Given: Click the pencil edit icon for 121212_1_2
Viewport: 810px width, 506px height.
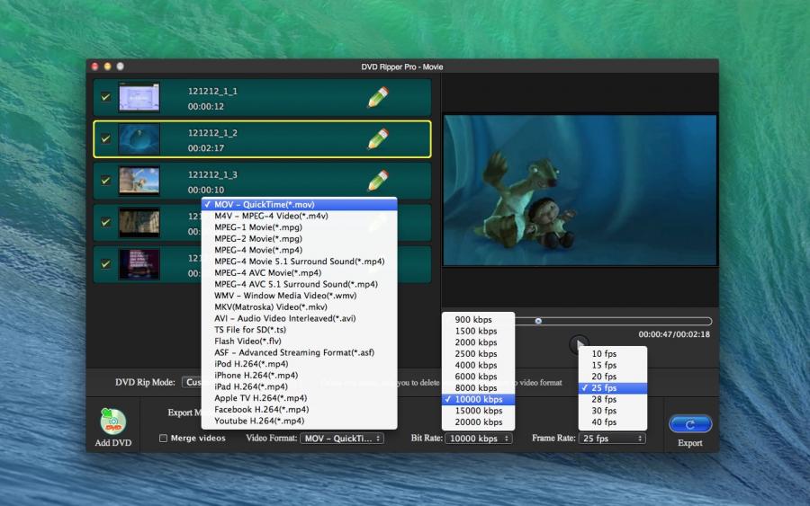Looking at the screenshot, I should [x=378, y=138].
